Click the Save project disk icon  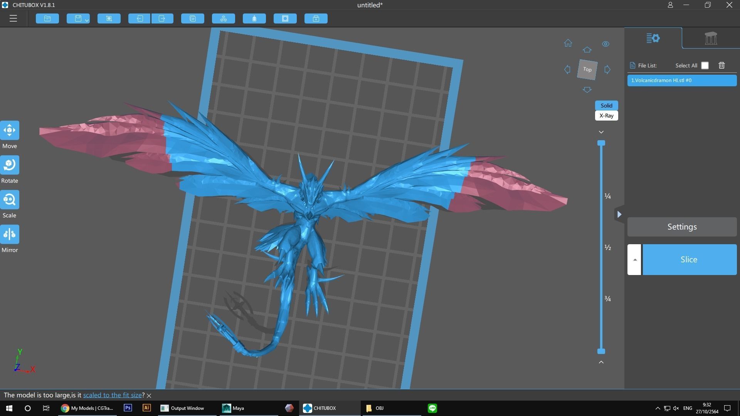coord(78,18)
